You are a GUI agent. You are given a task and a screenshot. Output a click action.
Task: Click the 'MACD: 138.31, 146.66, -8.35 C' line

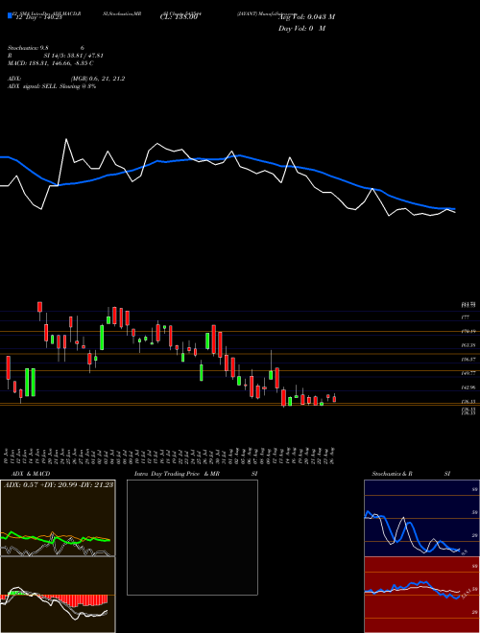click(51, 63)
